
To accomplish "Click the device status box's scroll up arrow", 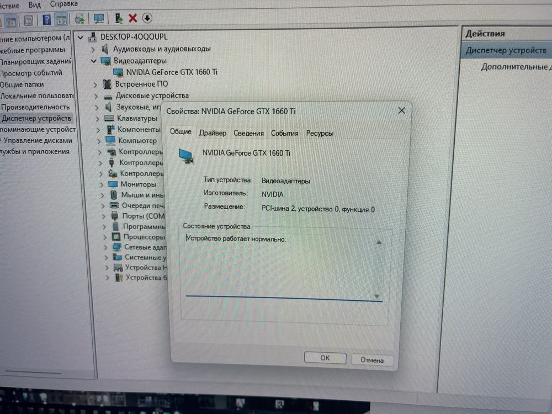I will pyautogui.click(x=379, y=242).
